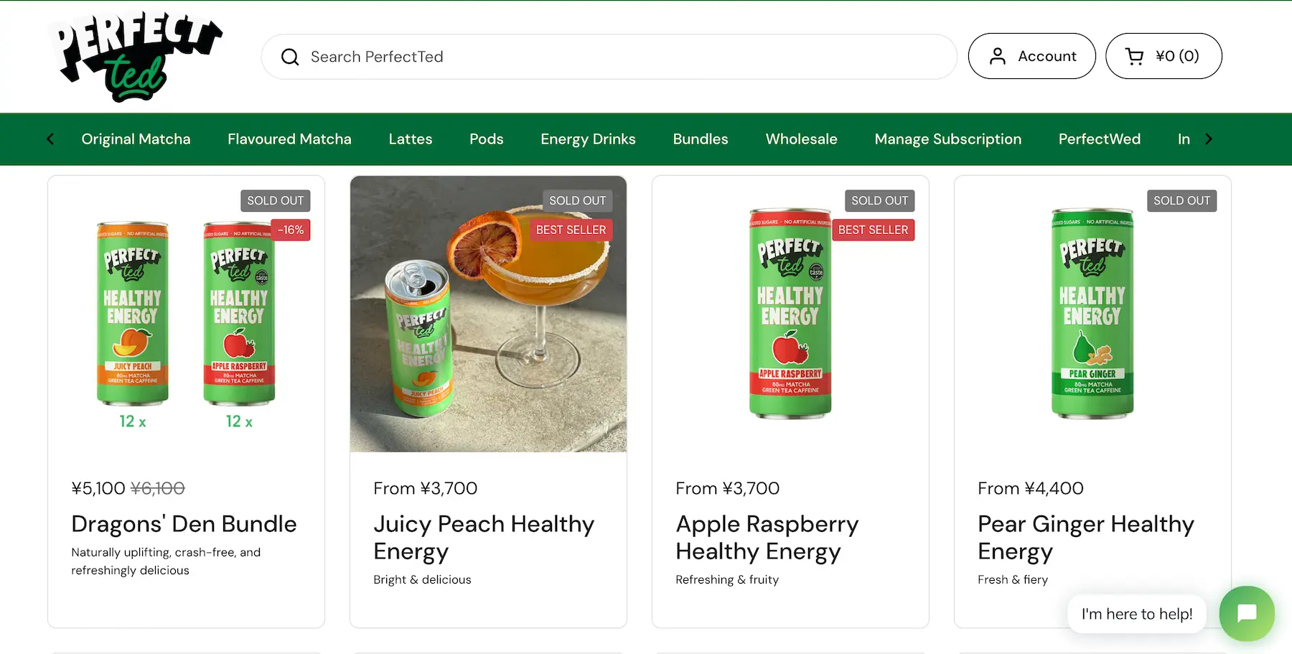Click the account person icon
This screenshot has height=654, width=1292.
998,56
